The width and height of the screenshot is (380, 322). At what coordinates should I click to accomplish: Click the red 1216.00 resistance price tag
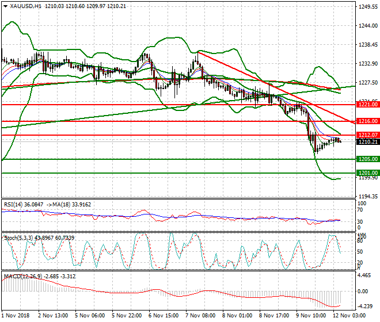pyautogui.click(x=367, y=121)
